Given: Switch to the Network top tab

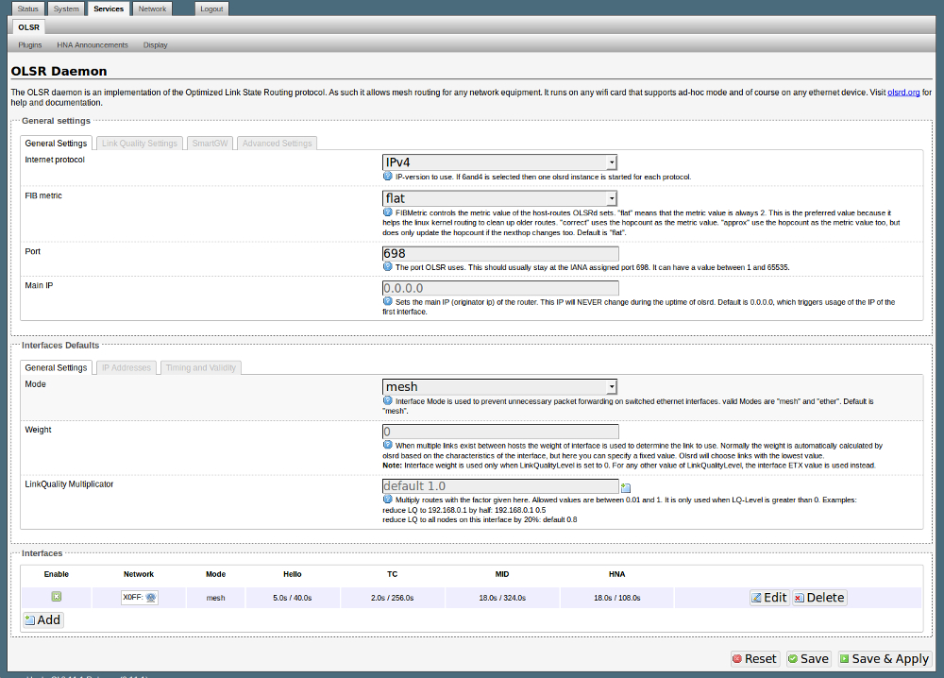Looking at the screenshot, I should point(152,8).
